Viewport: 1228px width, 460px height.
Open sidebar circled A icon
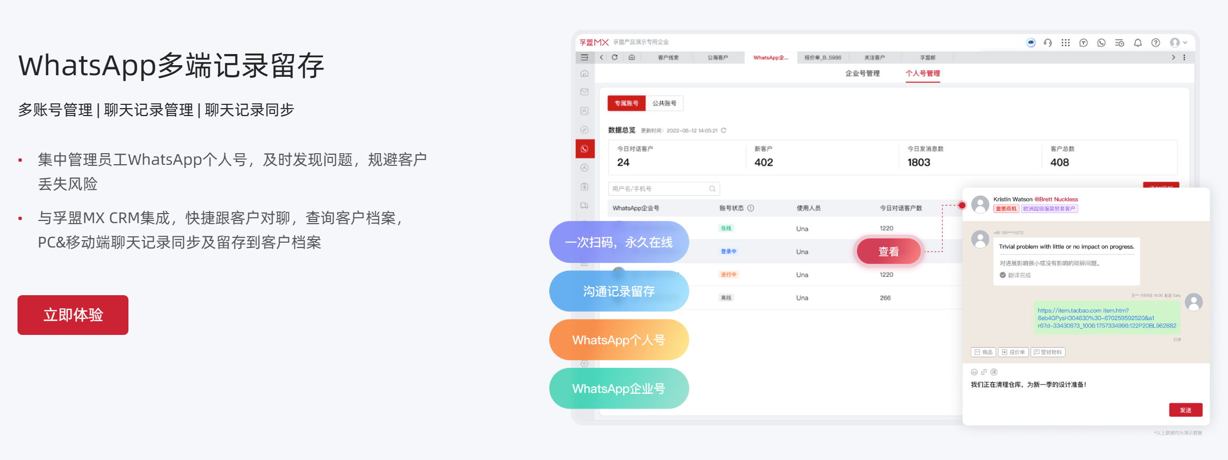584,167
